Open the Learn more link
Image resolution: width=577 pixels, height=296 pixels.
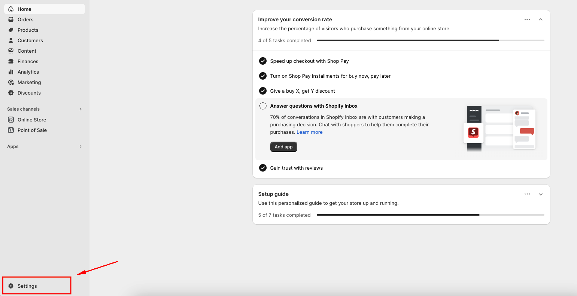coord(309,132)
